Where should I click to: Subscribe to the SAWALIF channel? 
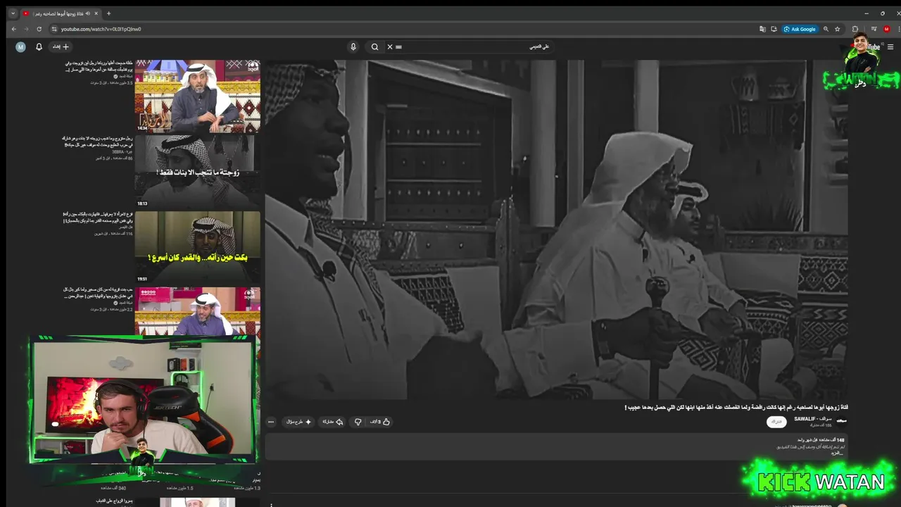click(x=776, y=422)
